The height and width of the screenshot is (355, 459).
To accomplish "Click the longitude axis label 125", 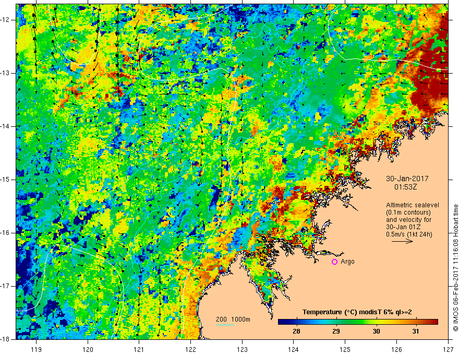I will click(345, 349).
